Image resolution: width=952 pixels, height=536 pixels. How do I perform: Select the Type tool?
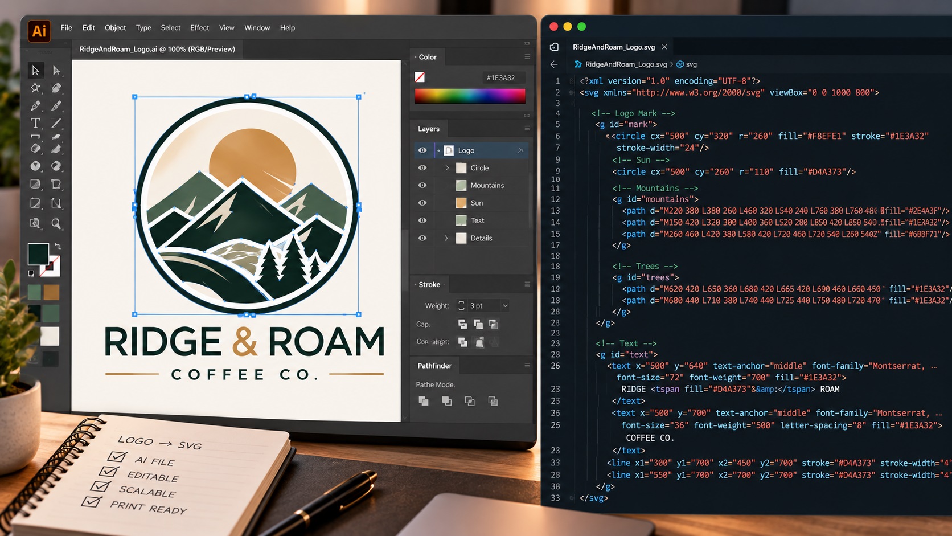click(35, 123)
